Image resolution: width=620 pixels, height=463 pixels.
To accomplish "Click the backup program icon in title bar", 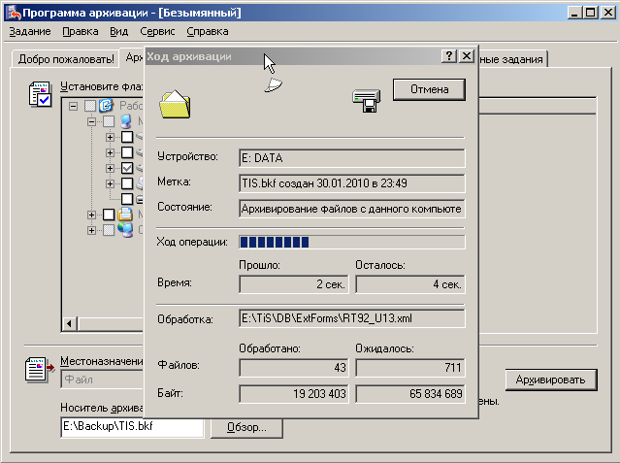I will coord(13,12).
